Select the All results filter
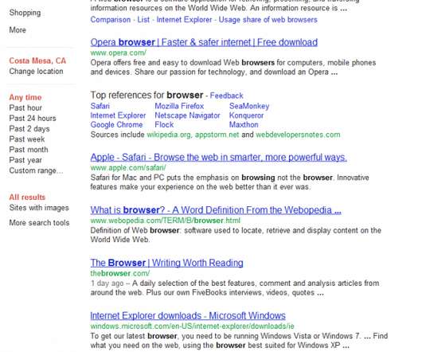The height and width of the screenshot is (352, 422). tap(27, 197)
